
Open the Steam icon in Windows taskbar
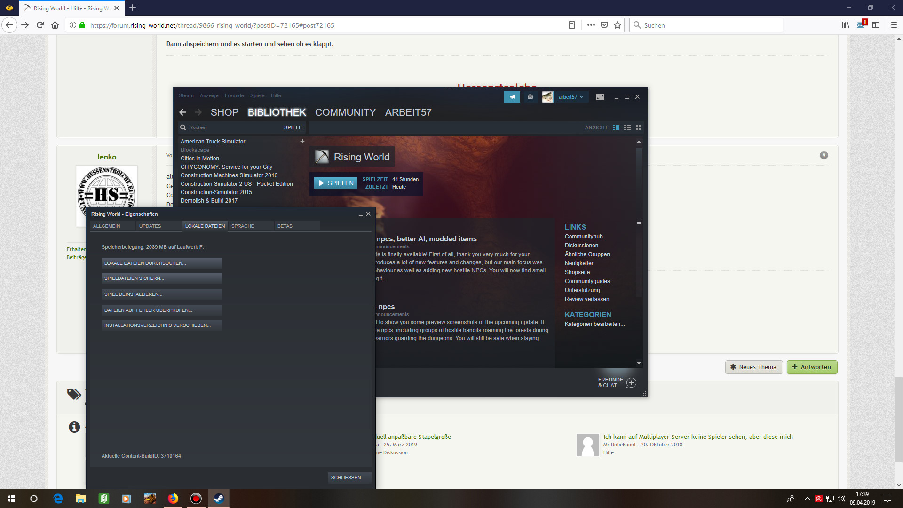(x=219, y=499)
